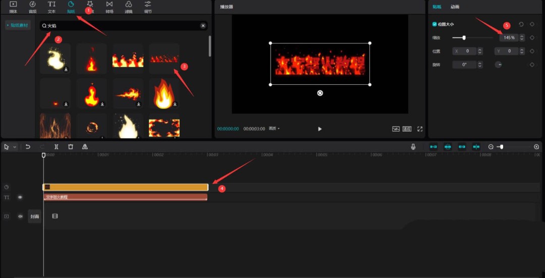Uncheck the 位置大小 checkbox
The image size is (545, 278).
click(x=434, y=24)
